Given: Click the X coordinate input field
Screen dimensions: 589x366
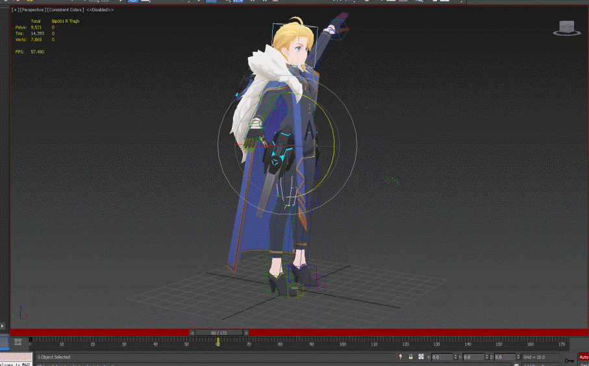Looking at the screenshot, I should (442, 357).
